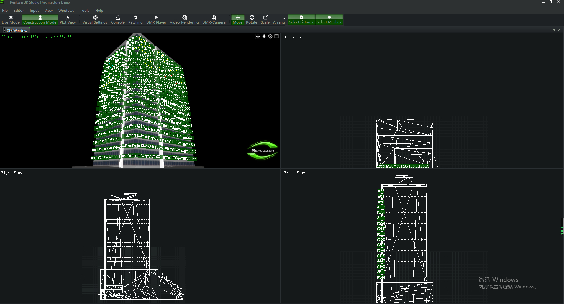Open Visual Settings panel

click(x=95, y=20)
